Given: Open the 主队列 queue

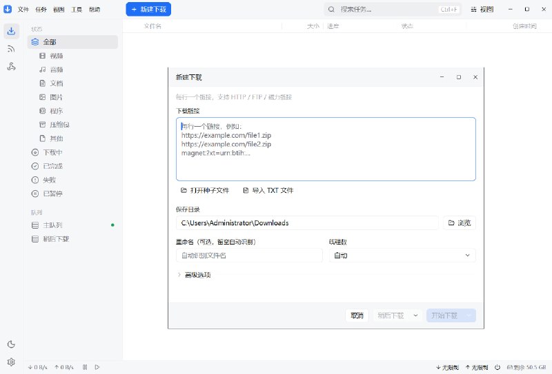Looking at the screenshot, I should pyautogui.click(x=72, y=225).
